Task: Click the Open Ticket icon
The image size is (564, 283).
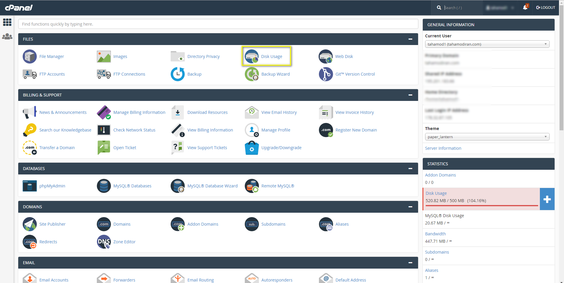Action: [104, 148]
